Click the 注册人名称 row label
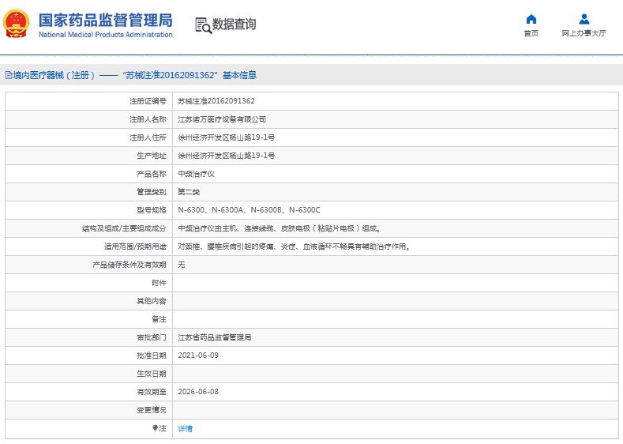Screen dimensions: 623x444 tap(148, 119)
